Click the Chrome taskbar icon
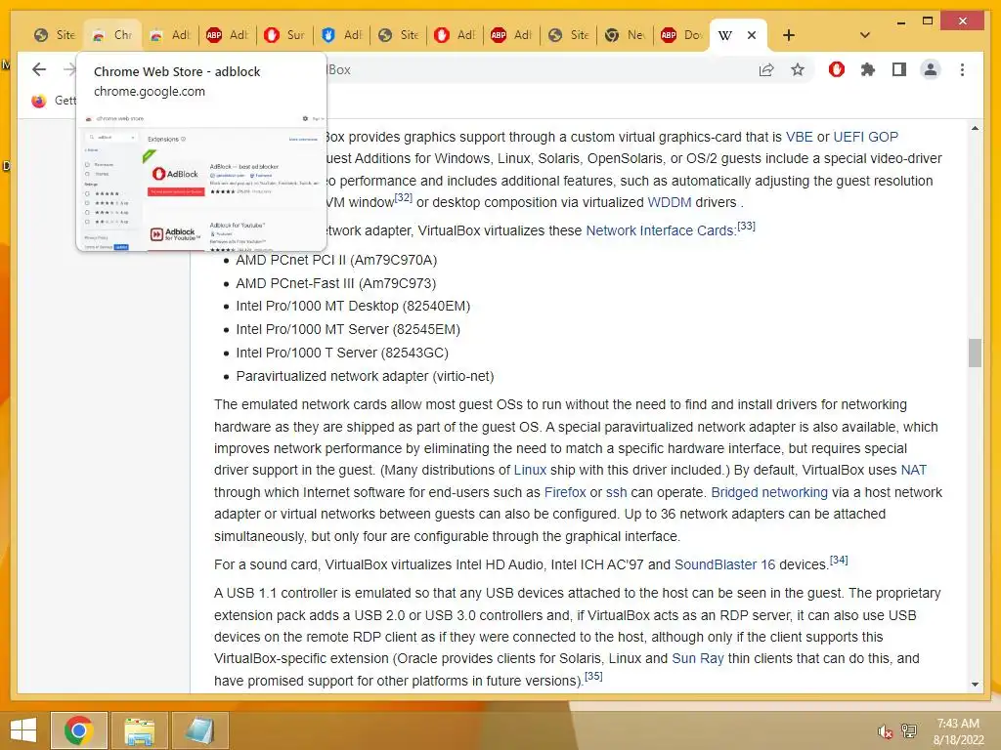1001x750 pixels. tap(78, 730)
